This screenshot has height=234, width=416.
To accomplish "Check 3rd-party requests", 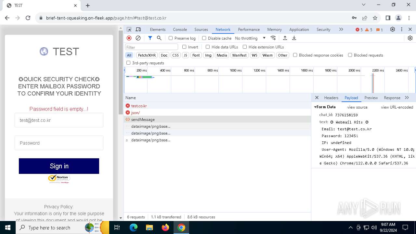I will point(128,63).
